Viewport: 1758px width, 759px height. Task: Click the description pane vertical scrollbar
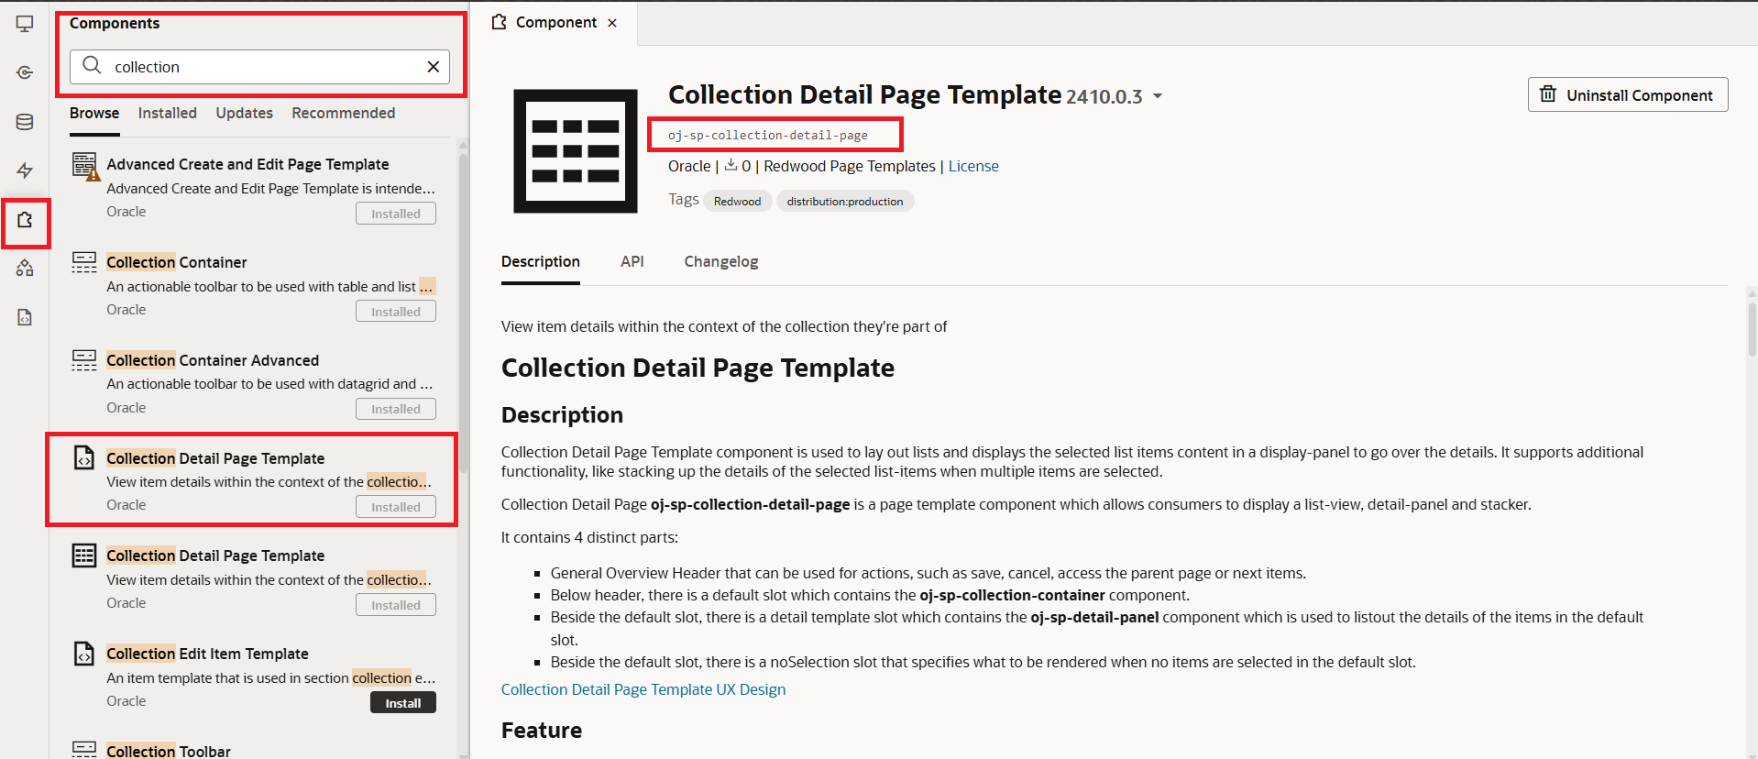click(1753, 328)
